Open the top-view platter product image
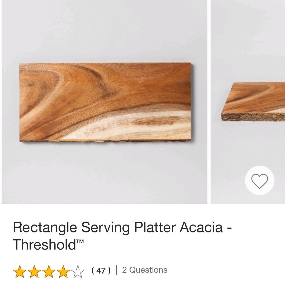This screenshot has width=285, height=283. pos(104,102)
